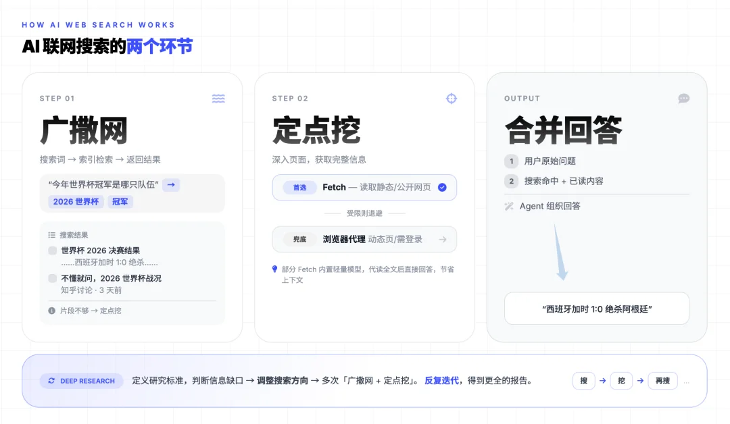Click the arrow button beside the World Cup query

click(171, 184)
